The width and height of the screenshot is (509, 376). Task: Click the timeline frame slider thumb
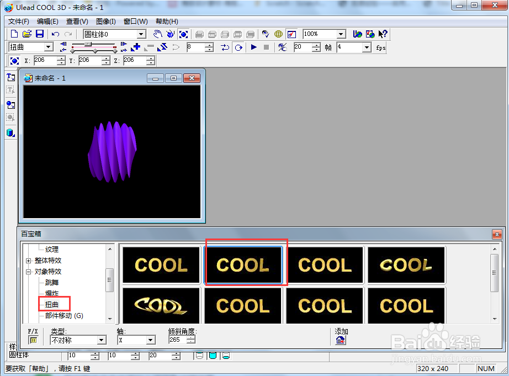(x=88, y=44)
